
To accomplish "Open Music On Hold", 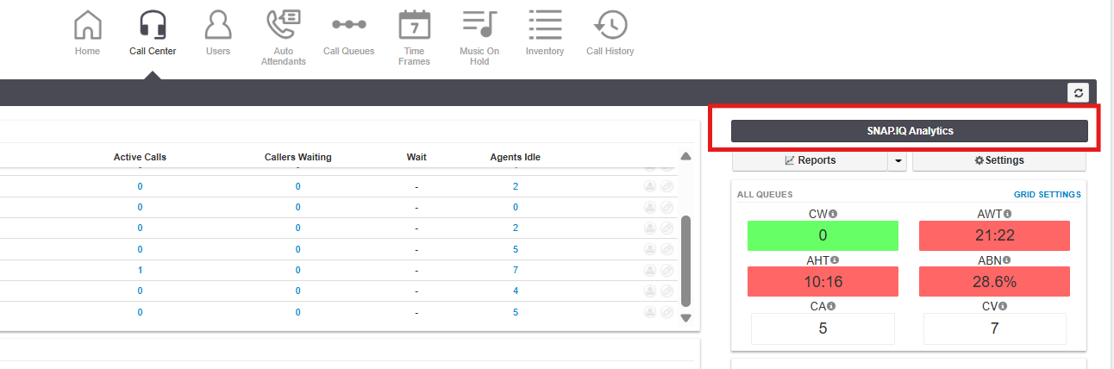I will [x=480, y=38].
